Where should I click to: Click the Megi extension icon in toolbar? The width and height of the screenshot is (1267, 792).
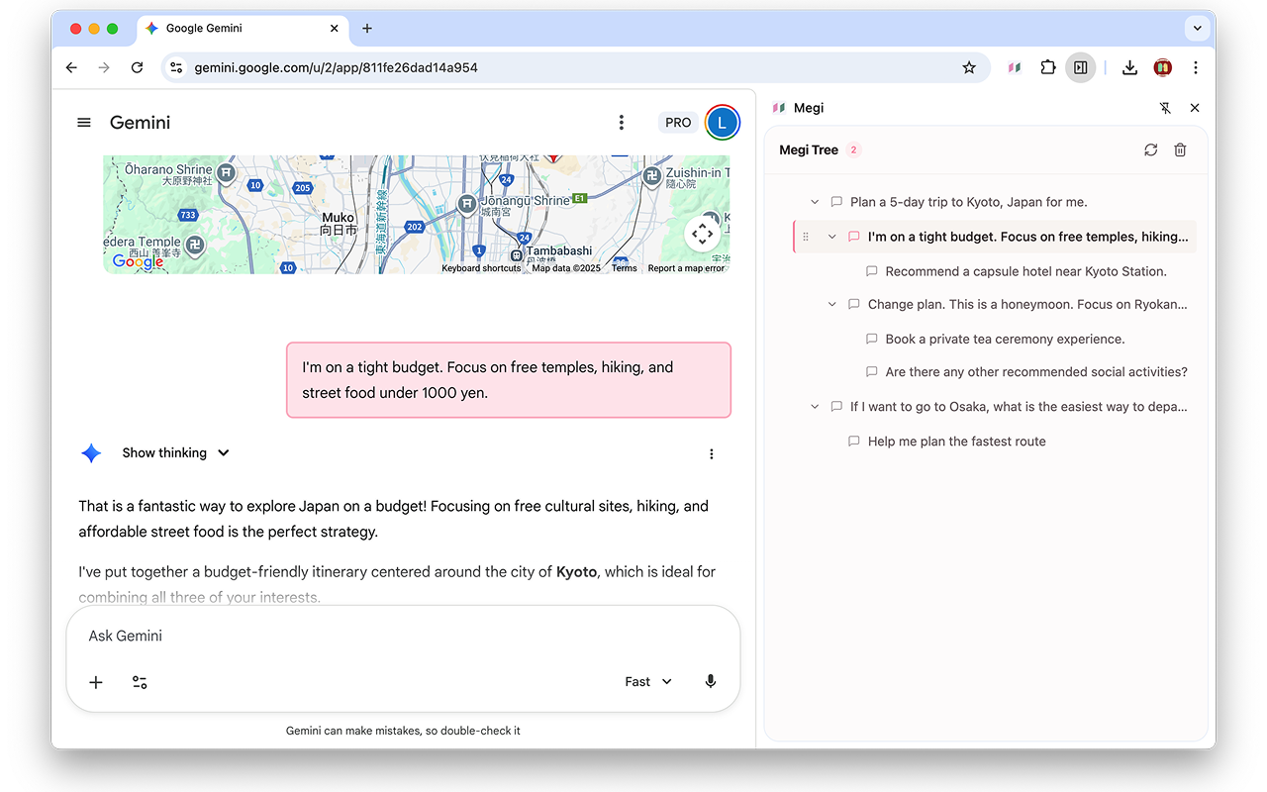click(1015, 67)
